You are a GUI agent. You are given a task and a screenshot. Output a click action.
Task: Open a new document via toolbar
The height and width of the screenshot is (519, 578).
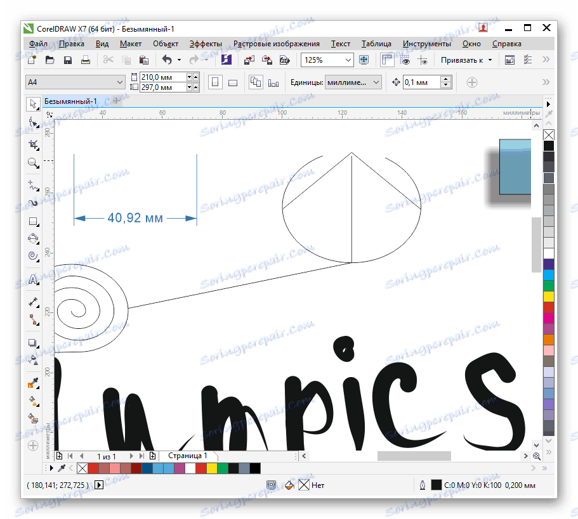30,60
